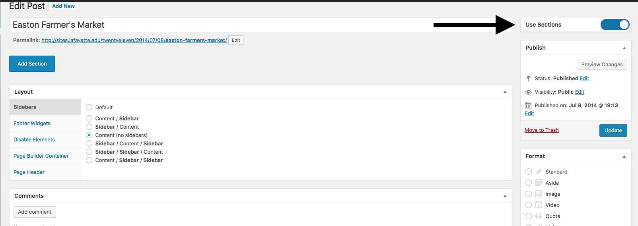Click the Image format icon
This screenshot has width=638, height=226.
coord(539,194)
